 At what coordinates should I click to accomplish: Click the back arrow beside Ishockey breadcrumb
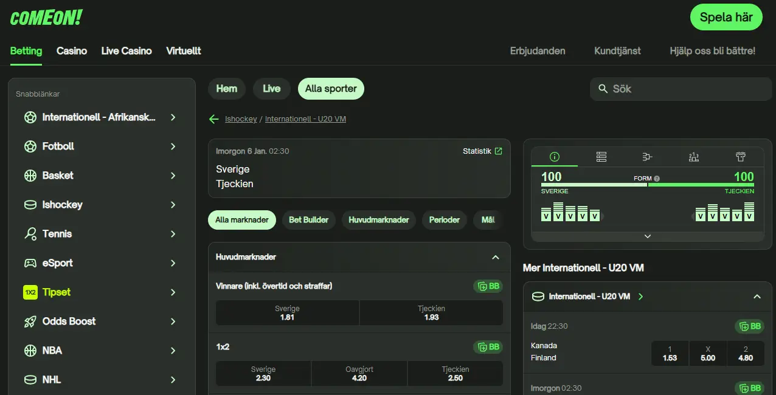click(213, 119)
